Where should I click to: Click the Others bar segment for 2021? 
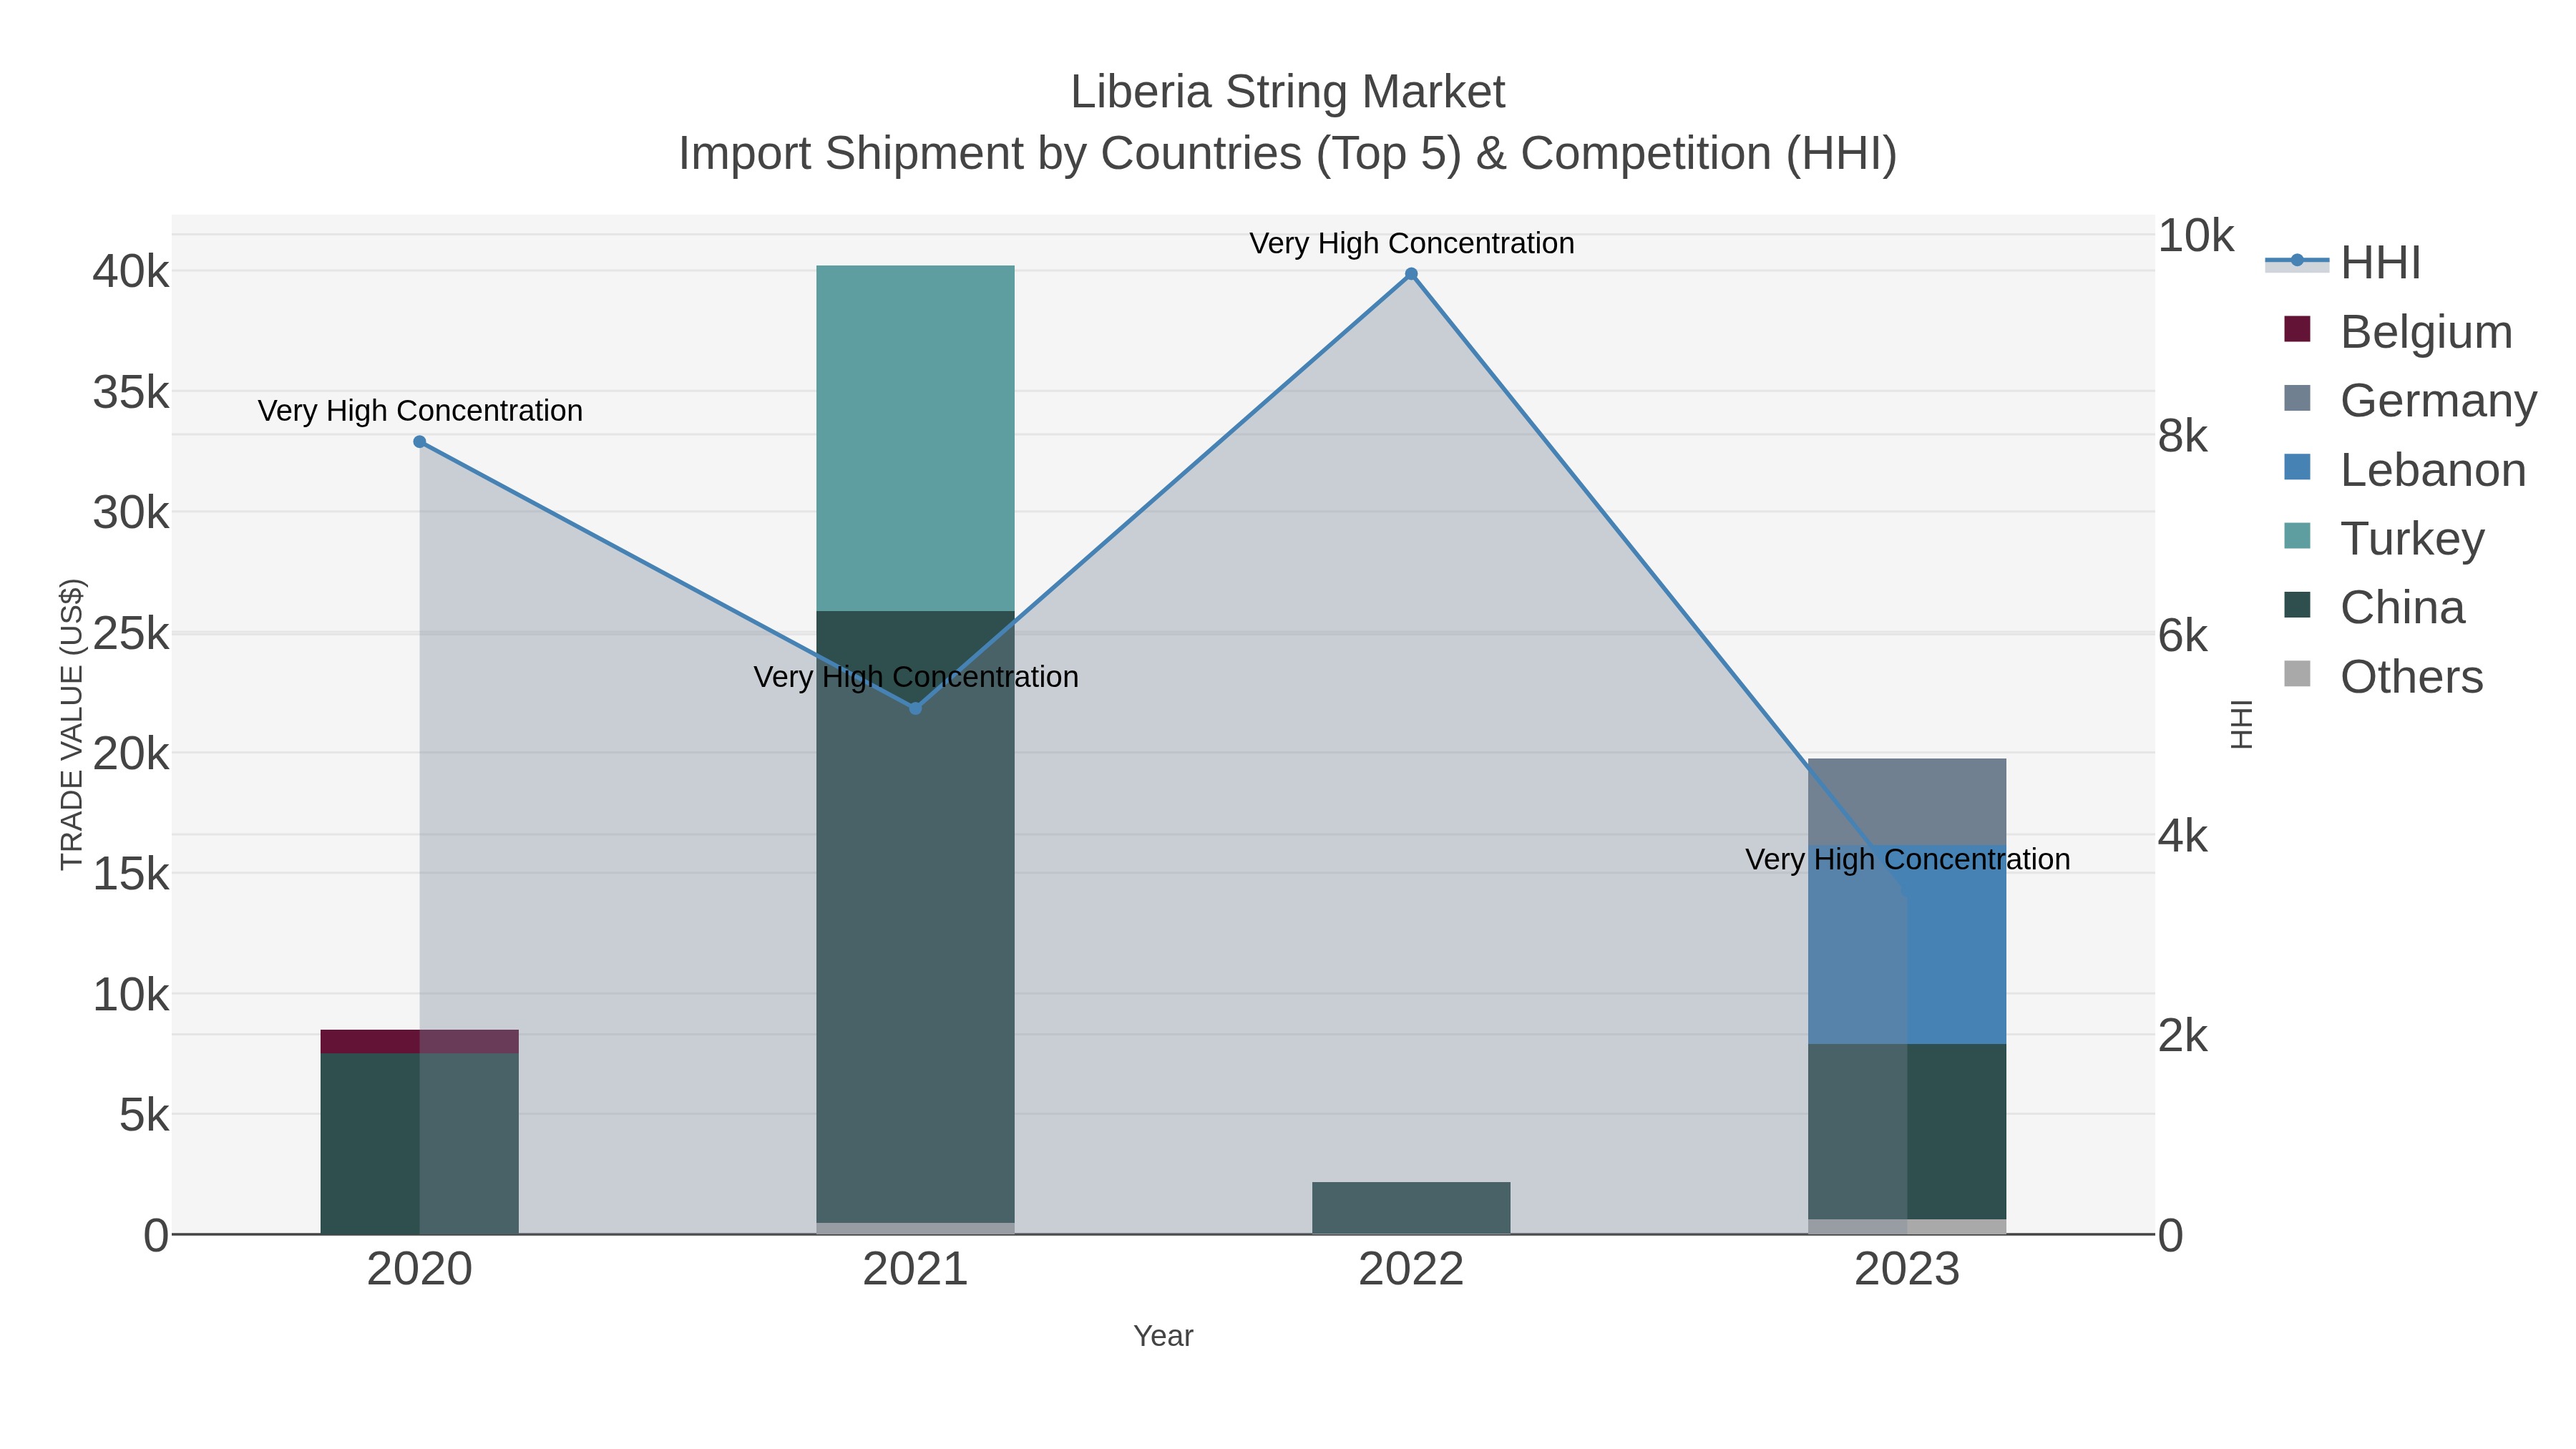(x=915, y=1228)
